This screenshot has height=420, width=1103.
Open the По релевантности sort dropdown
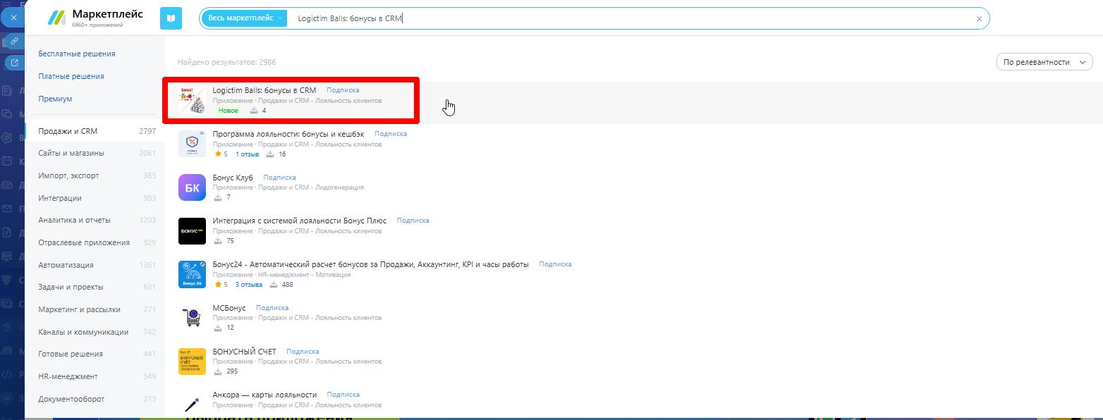1044,62
